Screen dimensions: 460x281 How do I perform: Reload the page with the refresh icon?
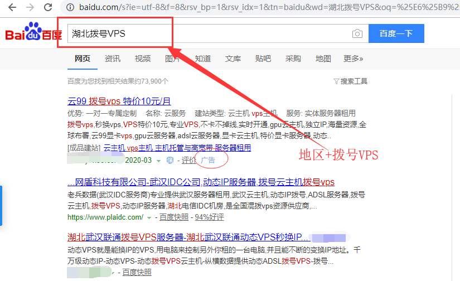pyautogui.click(x=48, y=7)
